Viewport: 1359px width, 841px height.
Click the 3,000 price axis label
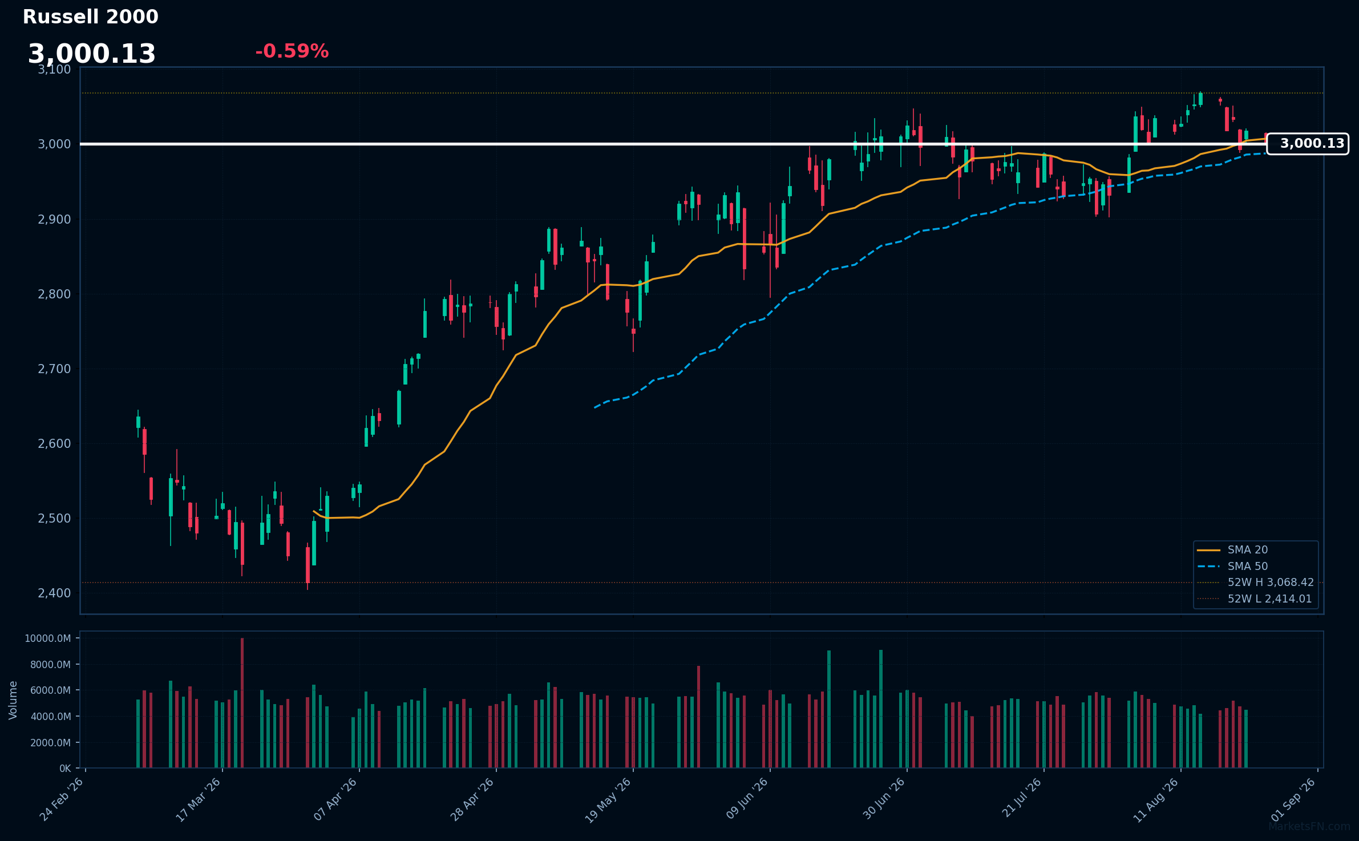pos(54,144)
